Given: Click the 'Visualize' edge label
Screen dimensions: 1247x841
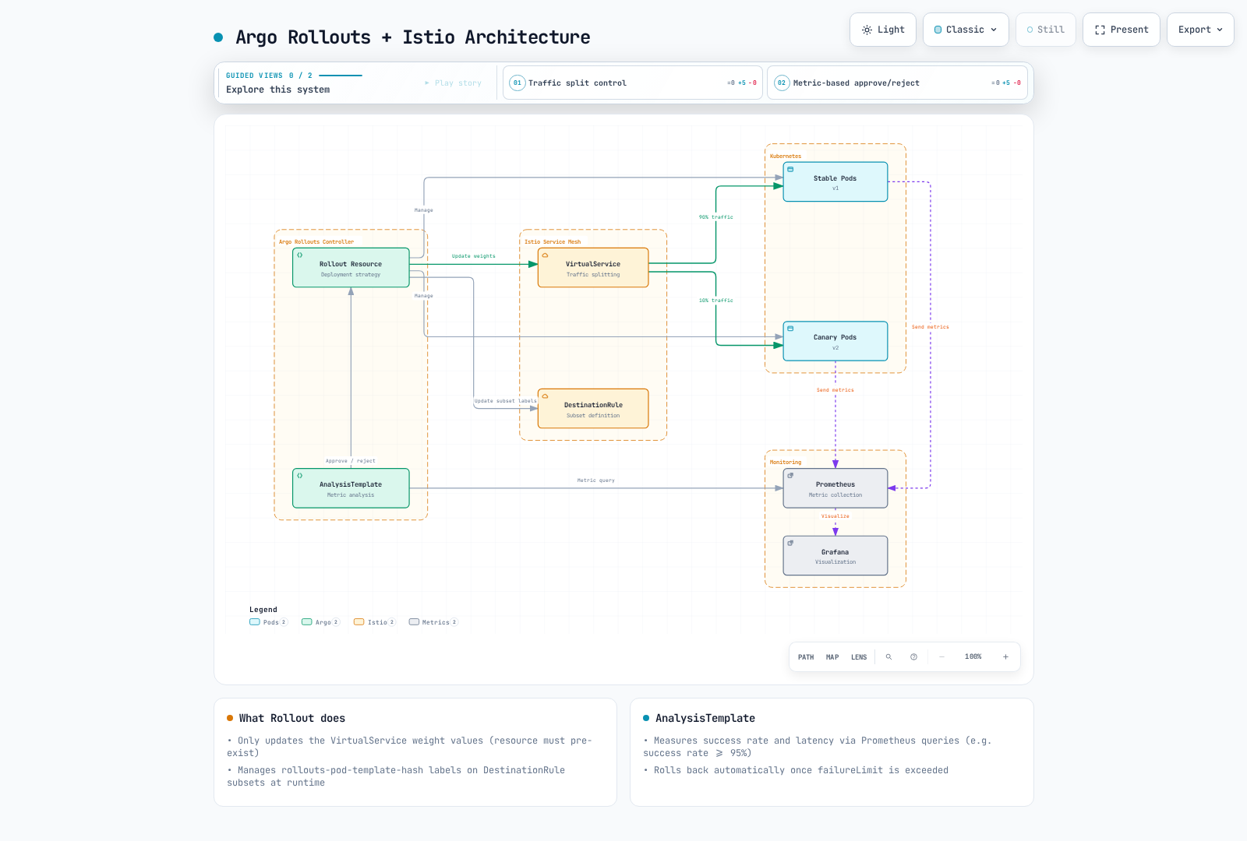Looking at the screenshot, I should click(835, 516).
